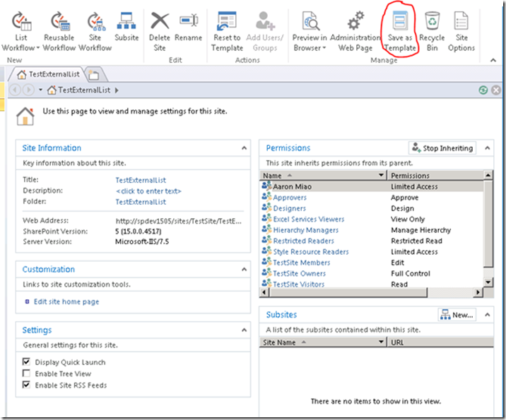Open the navigation history dropdown arrow
This screenshot has height=420, width=506.
coord(40,90)
